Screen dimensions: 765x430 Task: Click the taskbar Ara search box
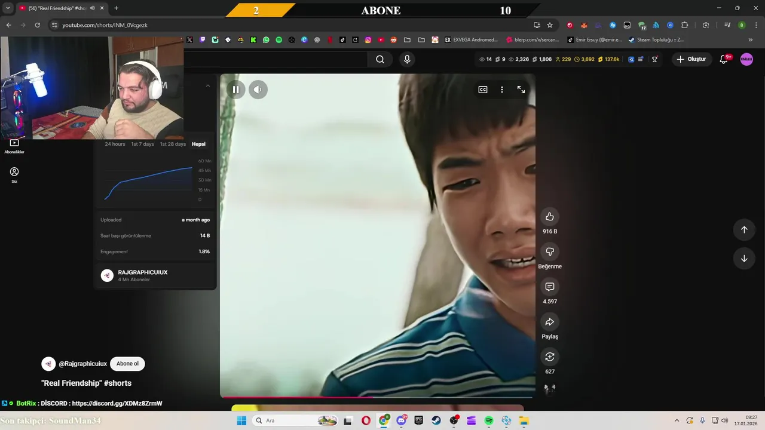tap(296, 420)
